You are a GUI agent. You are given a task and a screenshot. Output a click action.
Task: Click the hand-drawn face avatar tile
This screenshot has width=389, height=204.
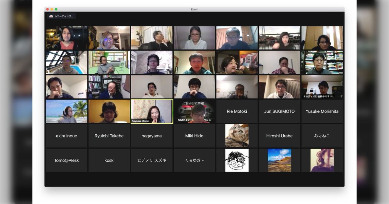(237, 160)
